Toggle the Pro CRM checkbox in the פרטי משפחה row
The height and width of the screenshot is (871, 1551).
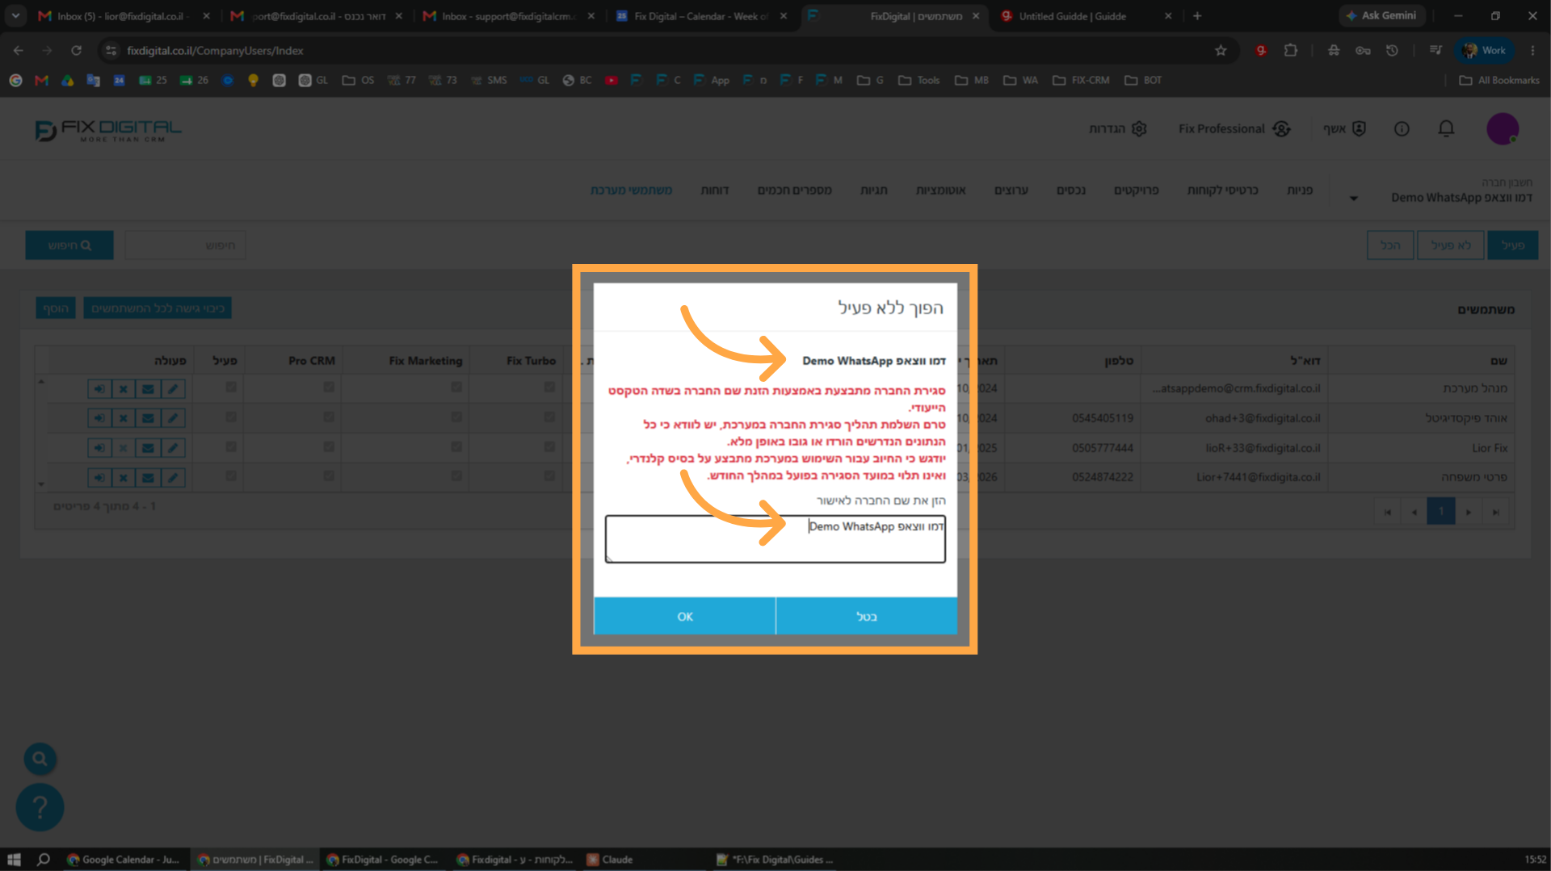(x=329, y=476)
